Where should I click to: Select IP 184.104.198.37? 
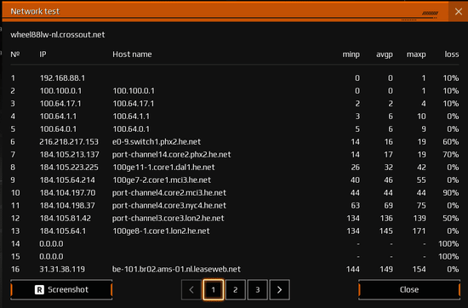click(x=67, y=206)
